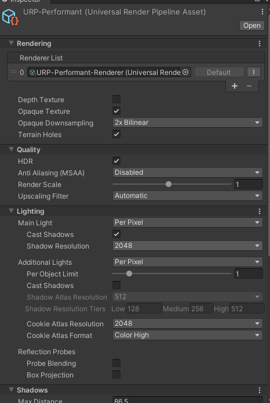Open Shadows section three-dot menu
This screenshot has width=270, height=403.
[260, 390]
